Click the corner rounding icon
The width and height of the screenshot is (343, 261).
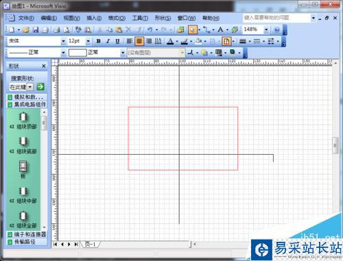(190, 53)
